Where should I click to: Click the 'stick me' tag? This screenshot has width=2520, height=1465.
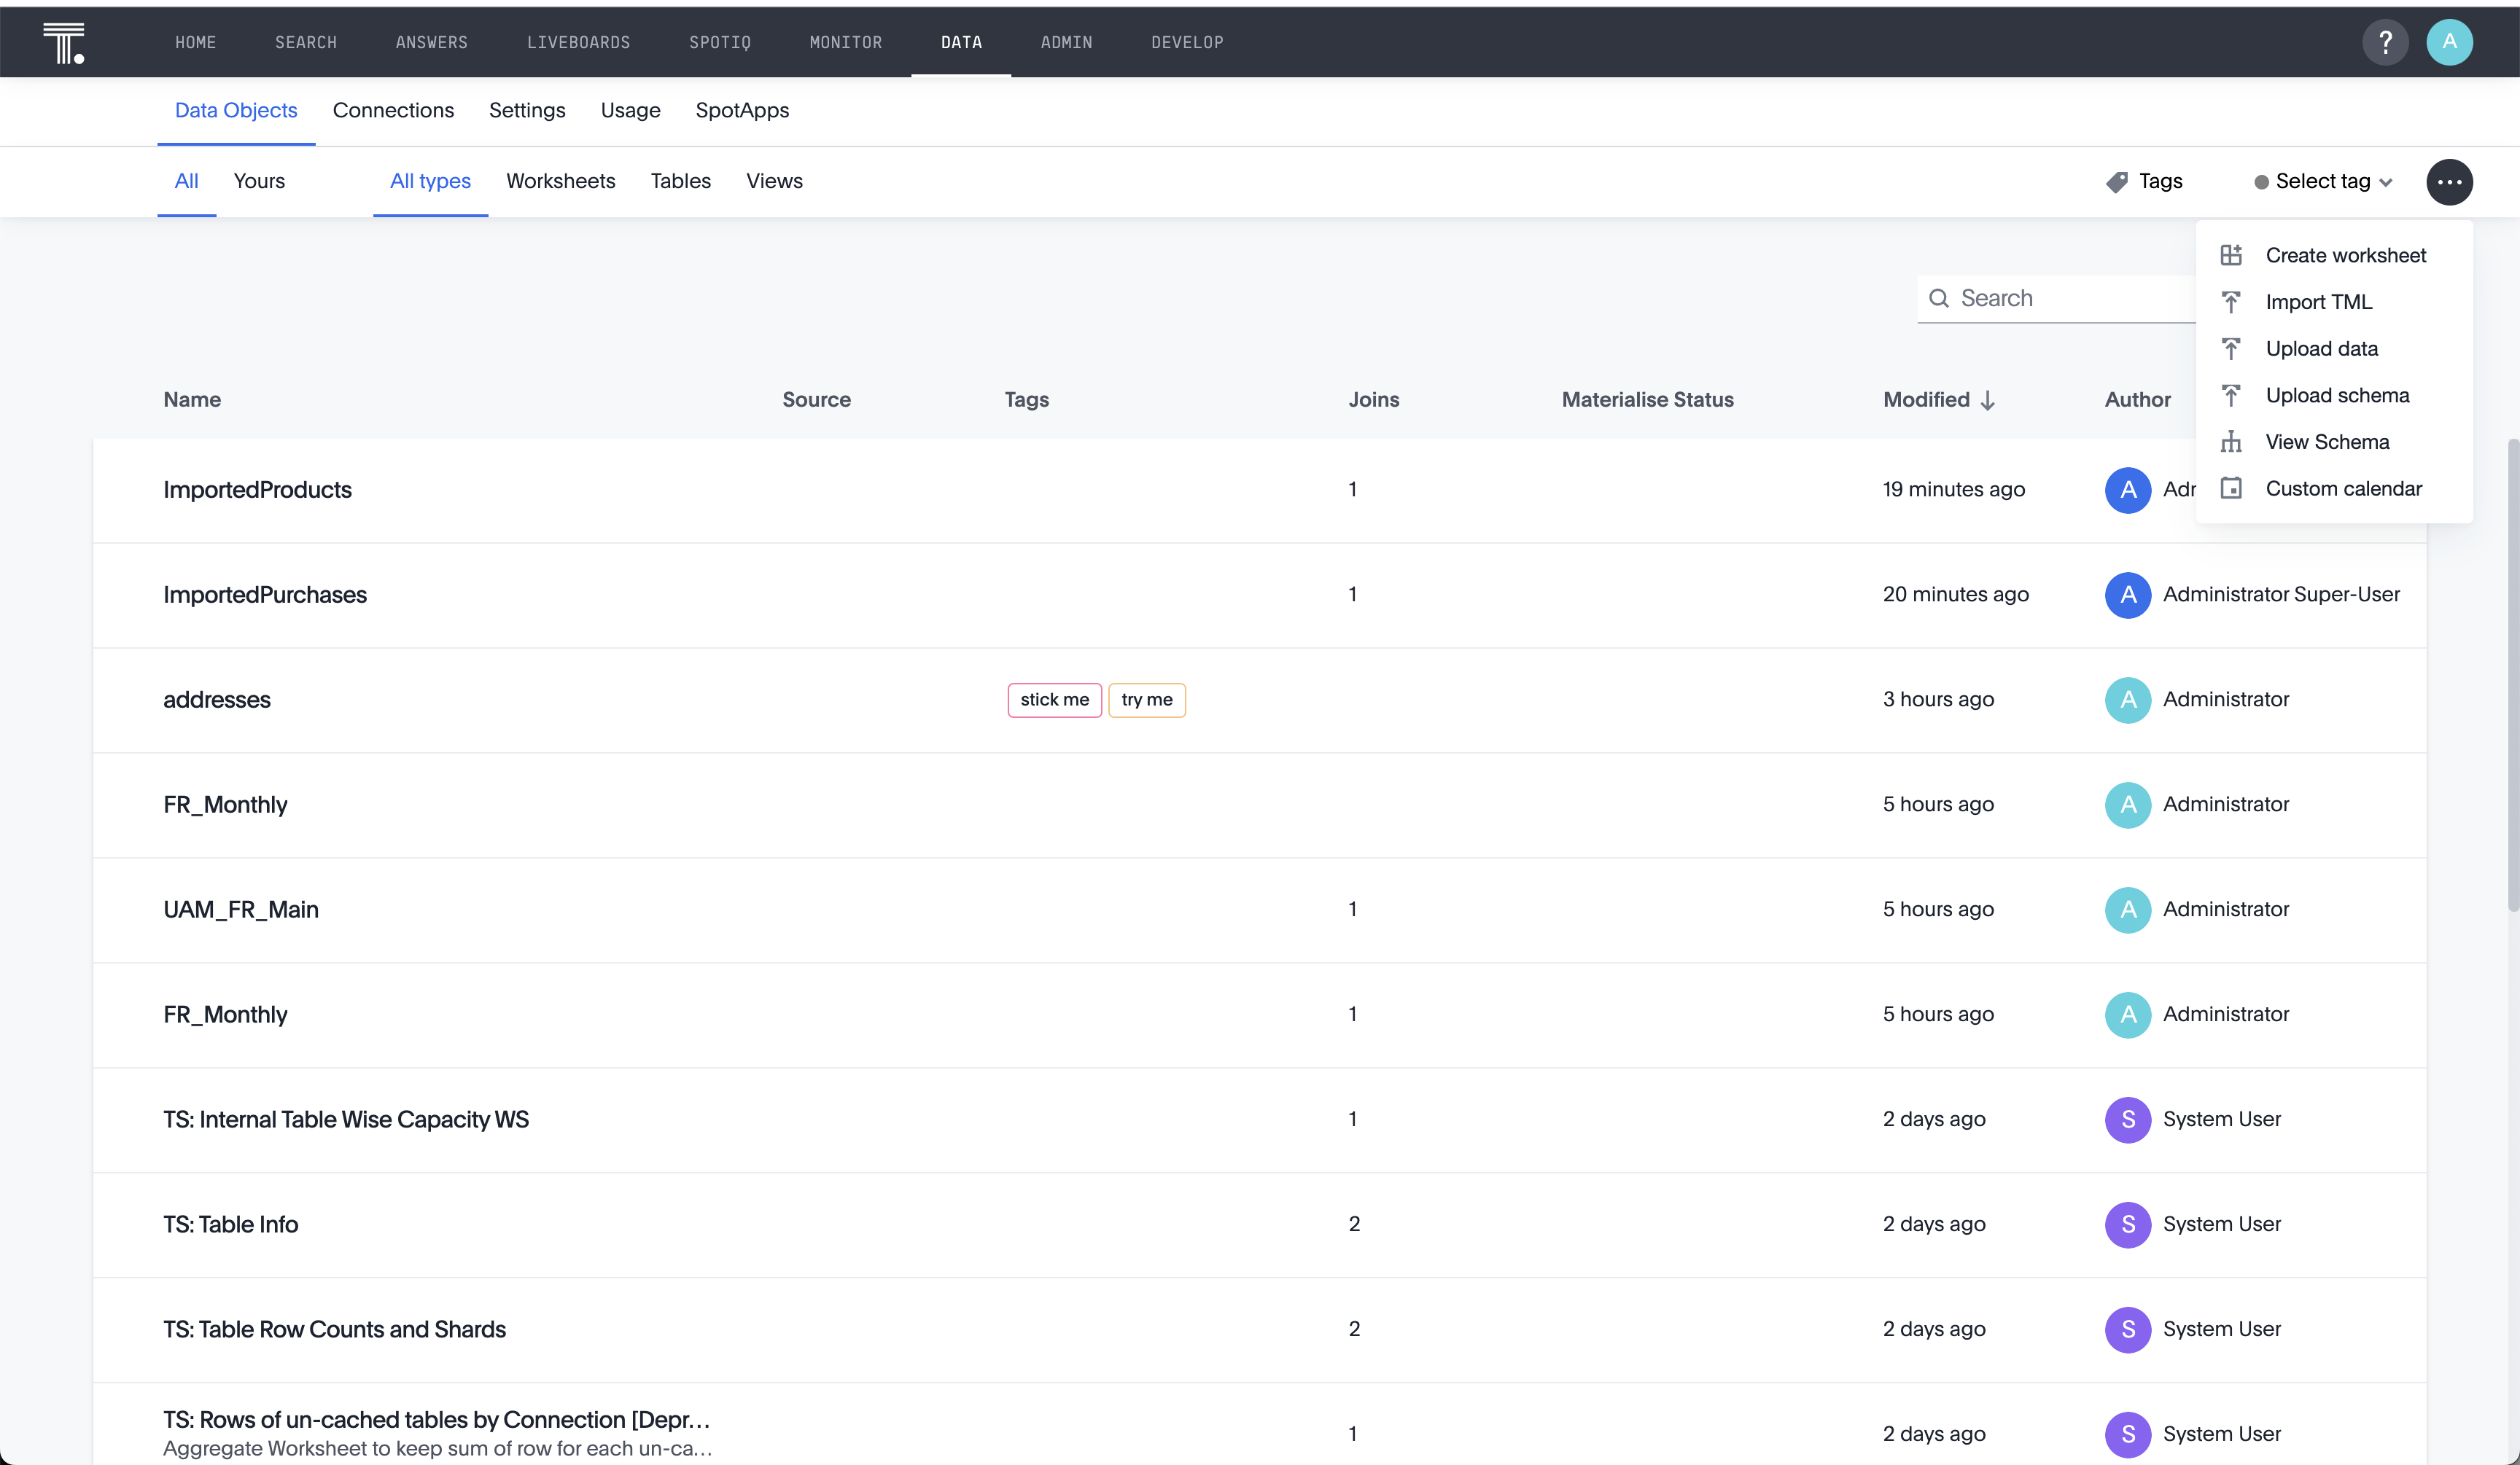(1054, 700)
